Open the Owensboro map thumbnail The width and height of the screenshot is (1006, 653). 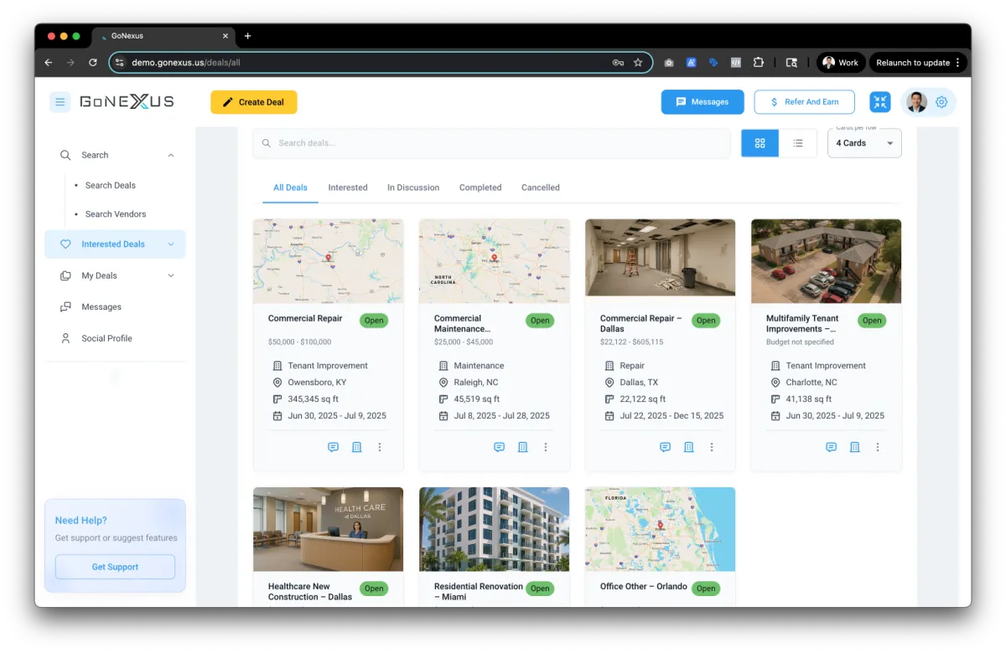[x=329, y=261]
